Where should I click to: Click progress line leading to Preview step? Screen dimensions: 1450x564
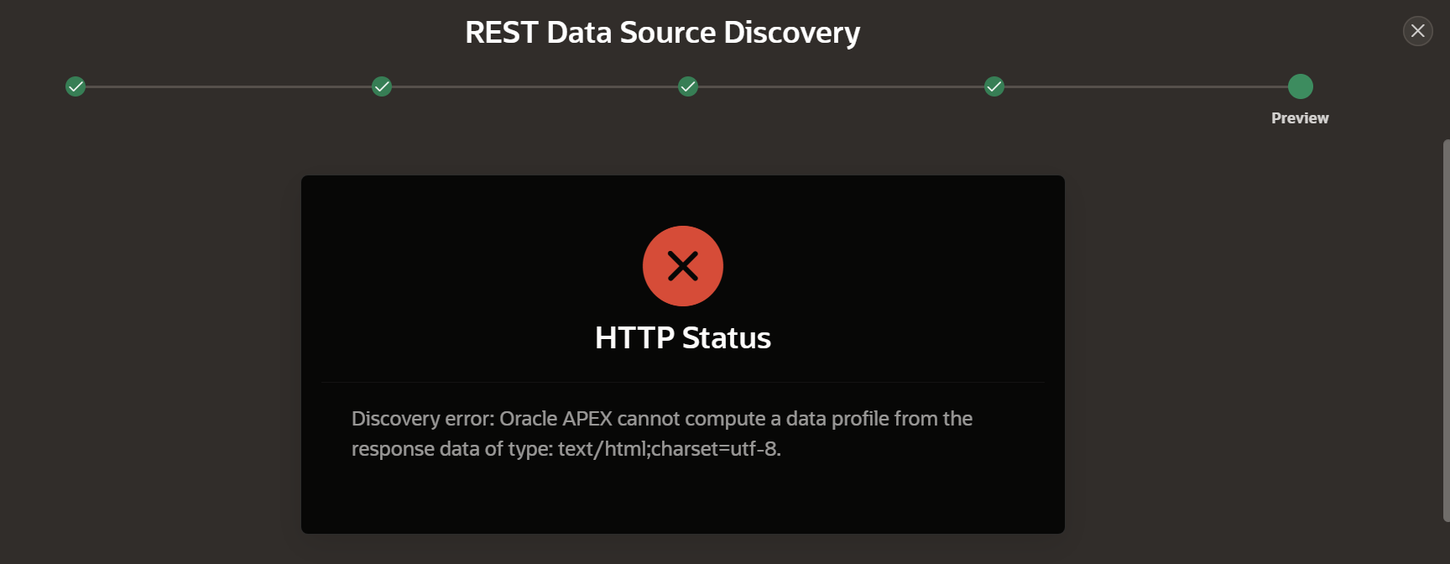[1146, 86]
